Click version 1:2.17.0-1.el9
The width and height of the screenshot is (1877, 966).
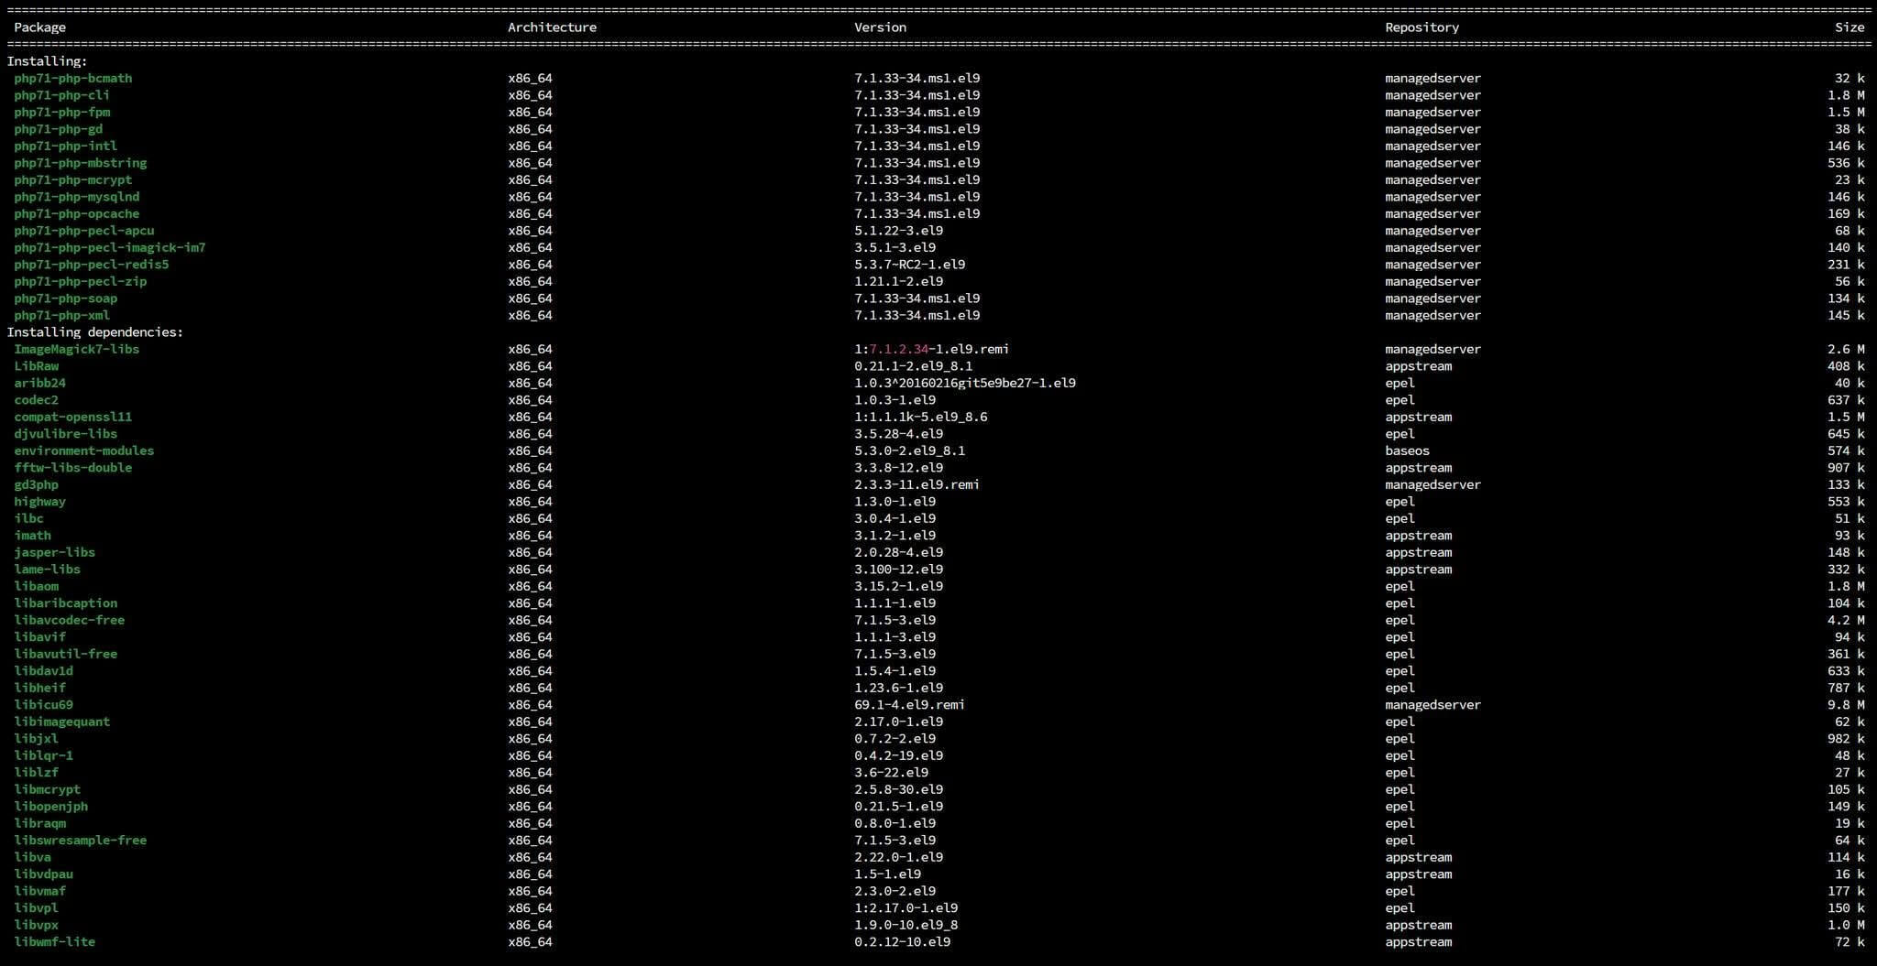click(x=906, y=908)
